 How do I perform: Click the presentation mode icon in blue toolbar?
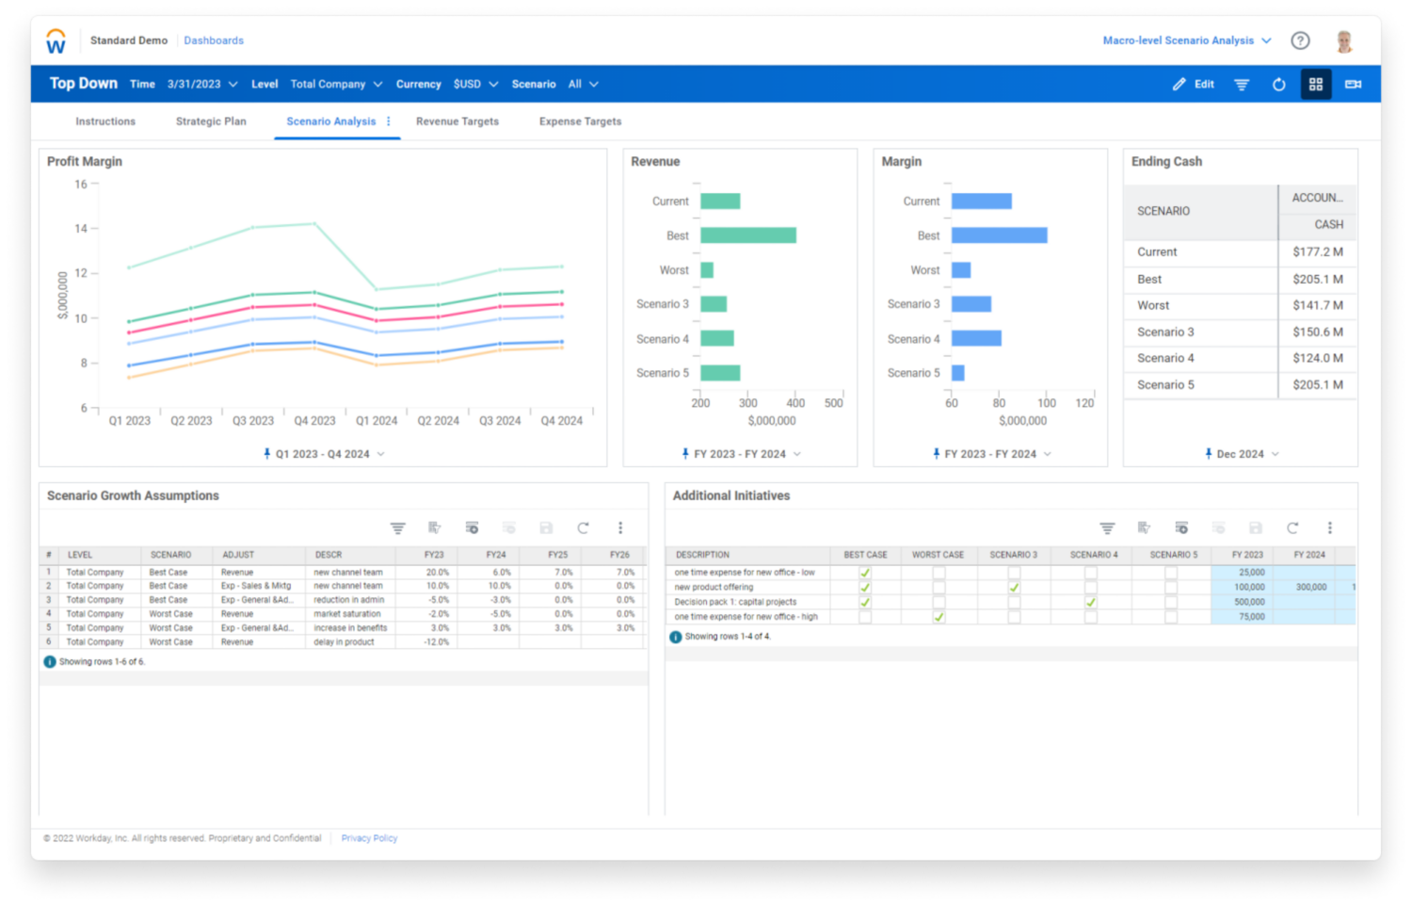(x=1353, y=85)
